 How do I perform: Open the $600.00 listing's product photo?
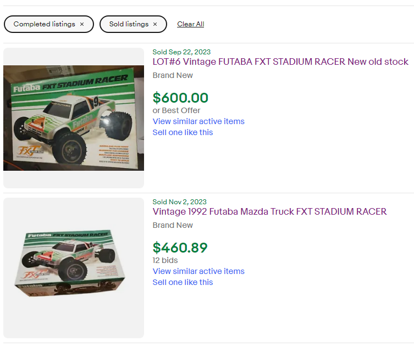[74, 118]
